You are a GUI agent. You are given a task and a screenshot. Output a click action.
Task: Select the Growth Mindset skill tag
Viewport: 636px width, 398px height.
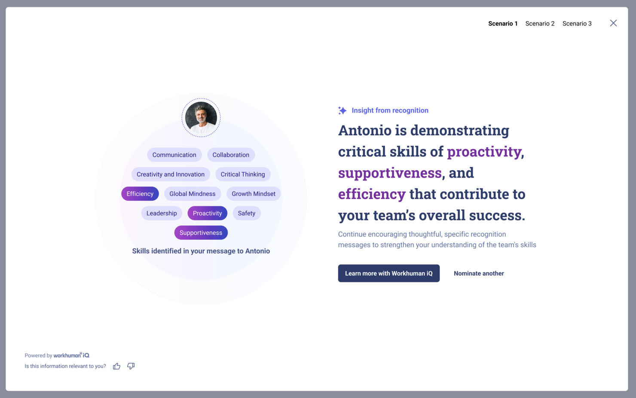pos(254,193)
